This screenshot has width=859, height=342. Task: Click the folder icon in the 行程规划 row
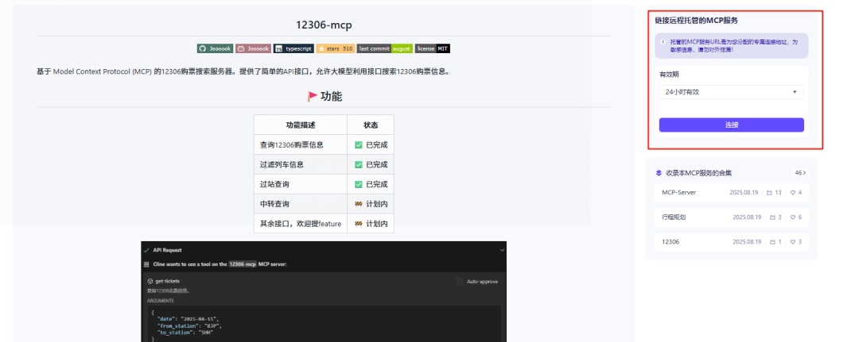(x=772, y=217)
